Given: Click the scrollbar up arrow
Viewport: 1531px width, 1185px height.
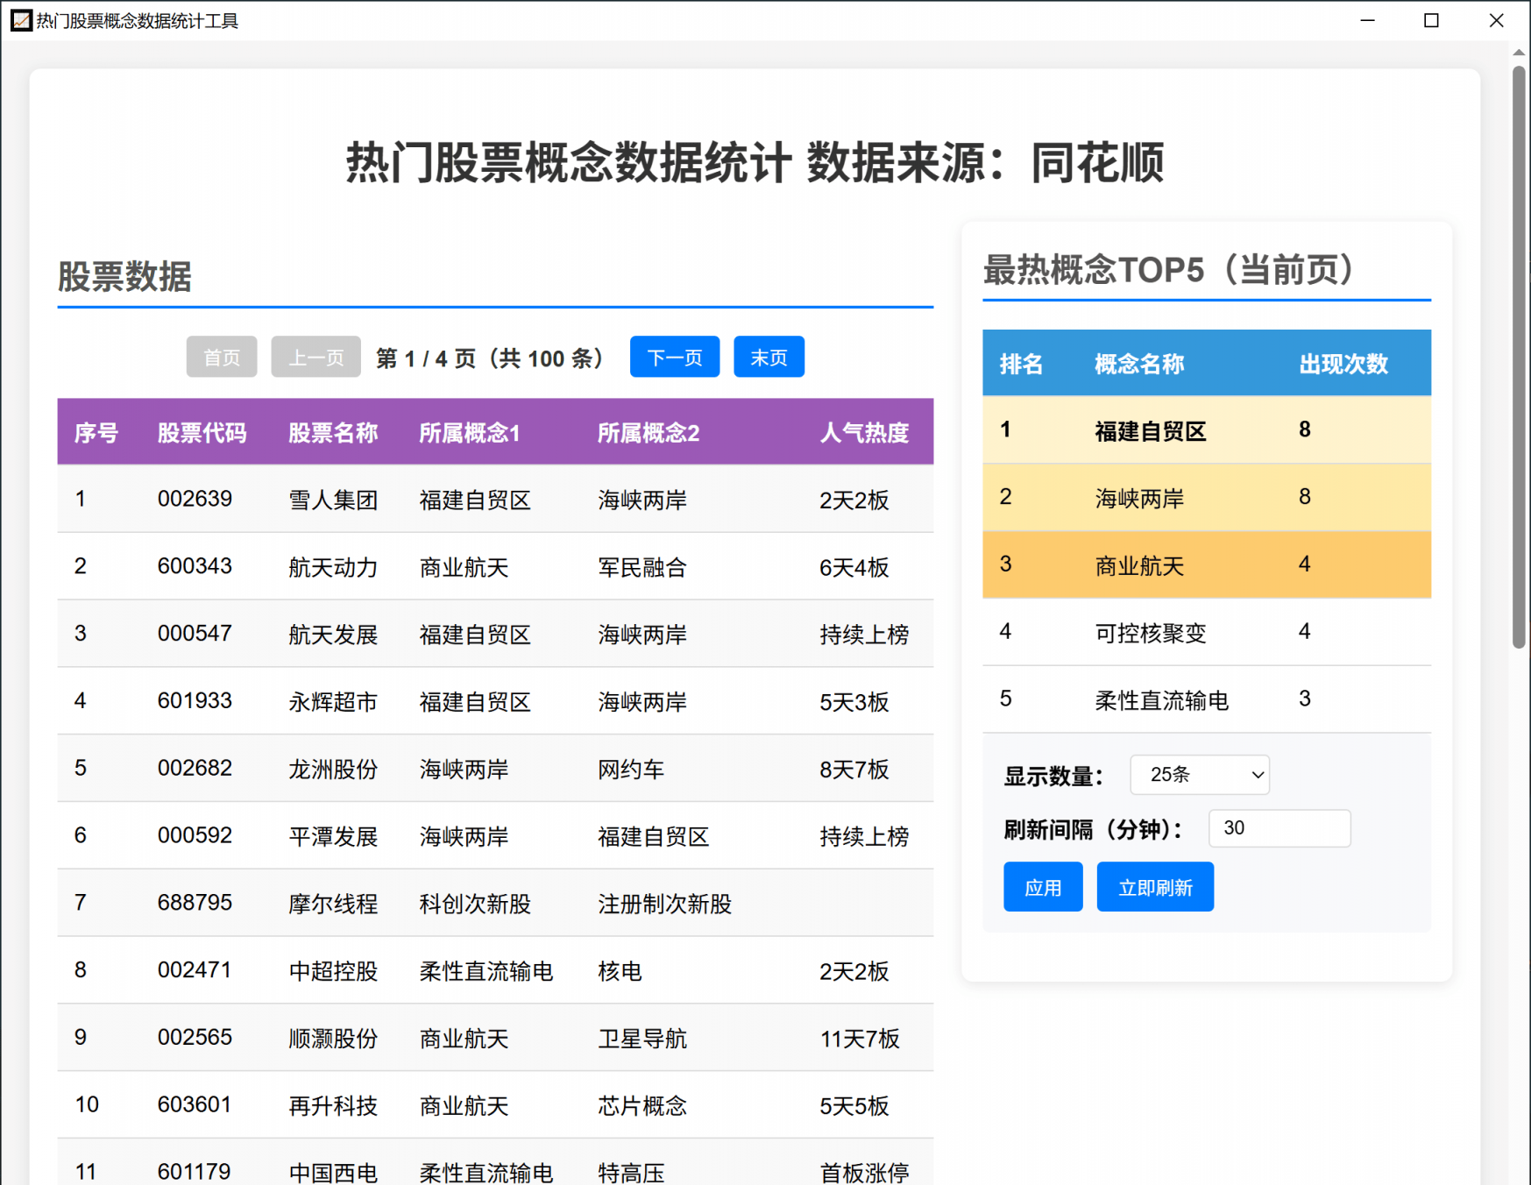Looking at the screenshot, I should click(x=1519, y=53).
